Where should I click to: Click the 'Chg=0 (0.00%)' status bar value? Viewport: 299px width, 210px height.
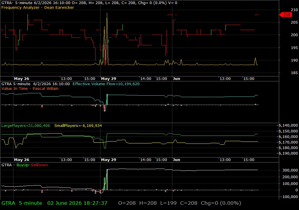221,203
